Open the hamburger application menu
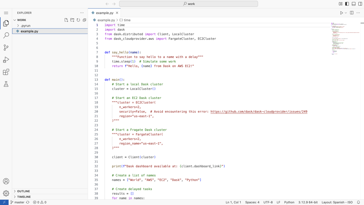 [x=6, y=13]
